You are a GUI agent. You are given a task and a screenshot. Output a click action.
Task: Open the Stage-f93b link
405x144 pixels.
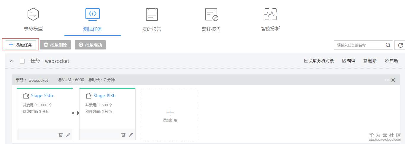(104, 96)
